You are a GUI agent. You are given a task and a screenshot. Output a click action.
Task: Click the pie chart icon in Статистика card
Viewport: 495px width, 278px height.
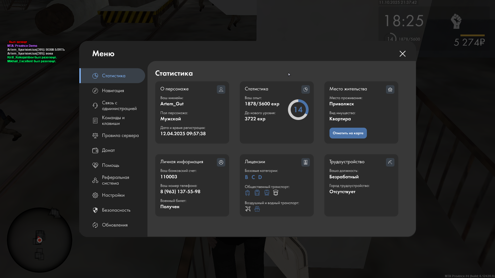tap(306, 89)
